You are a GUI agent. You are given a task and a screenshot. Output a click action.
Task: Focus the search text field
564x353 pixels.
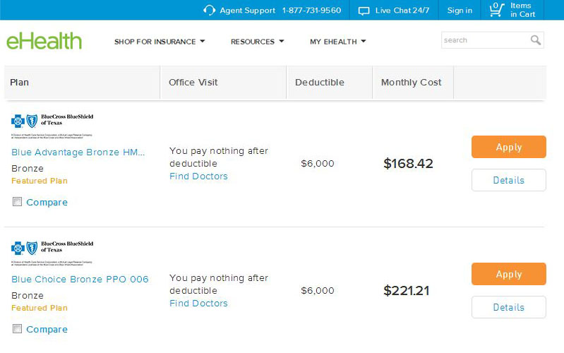click(x=486, y=40)
